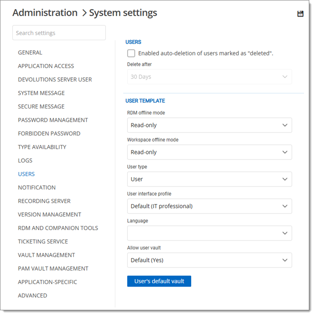Screen dimensions: 314x315
Task: Go to APPLICATION ACCESS settings
Action: point(46,66)
